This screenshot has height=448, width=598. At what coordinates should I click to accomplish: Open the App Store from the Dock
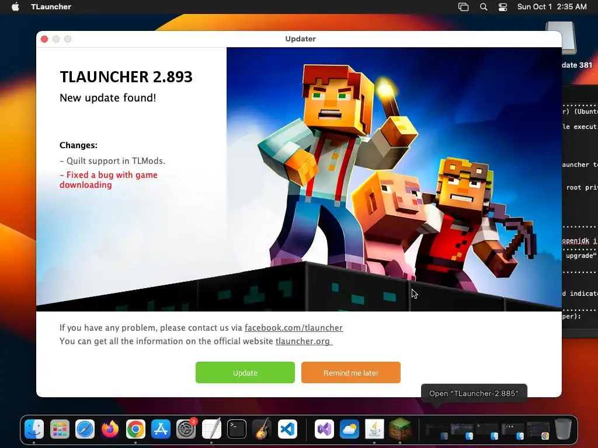[x=161, y=429]
